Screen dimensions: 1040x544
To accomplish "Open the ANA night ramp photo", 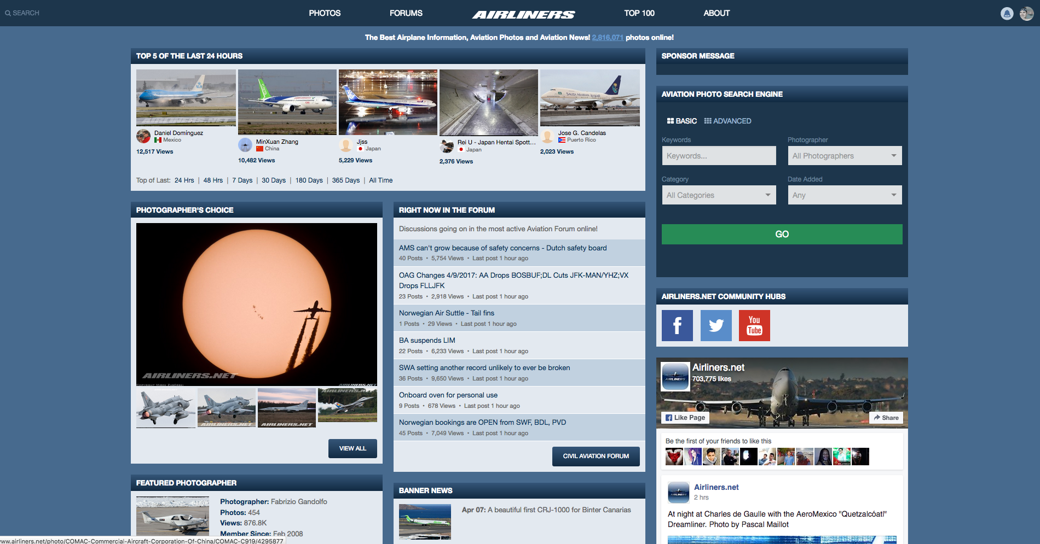I will [388, 102].
